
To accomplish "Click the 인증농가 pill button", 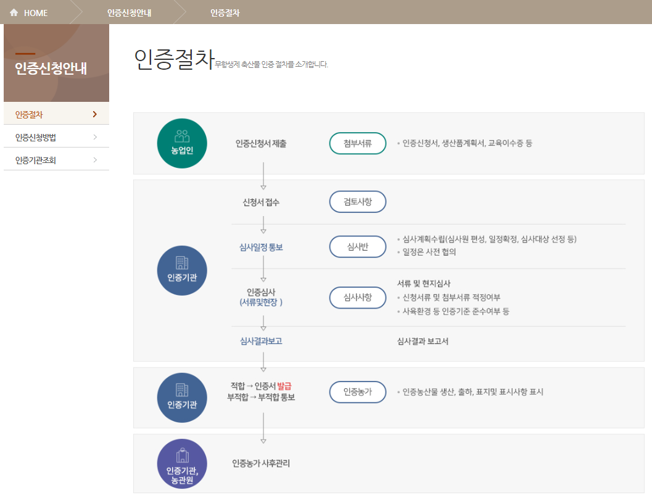I will tap(358, 392).
